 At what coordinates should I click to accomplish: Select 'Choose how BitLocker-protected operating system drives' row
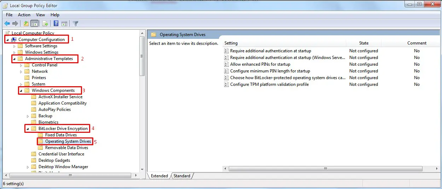click(287, 78)
